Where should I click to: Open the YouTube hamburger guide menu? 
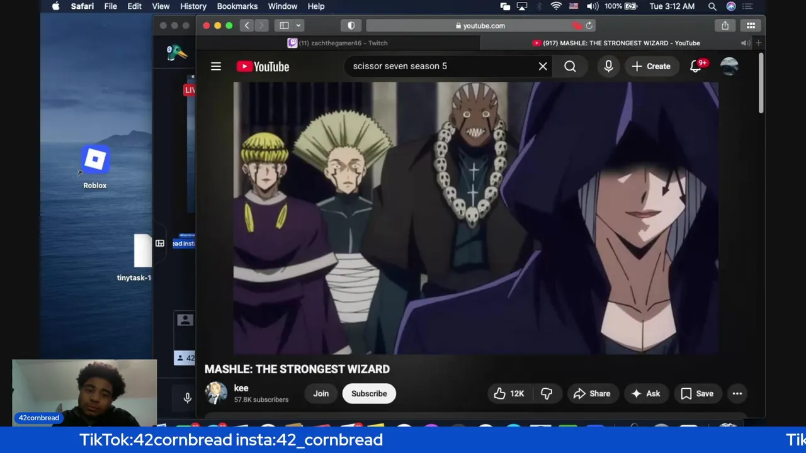[x=216, y=66]
